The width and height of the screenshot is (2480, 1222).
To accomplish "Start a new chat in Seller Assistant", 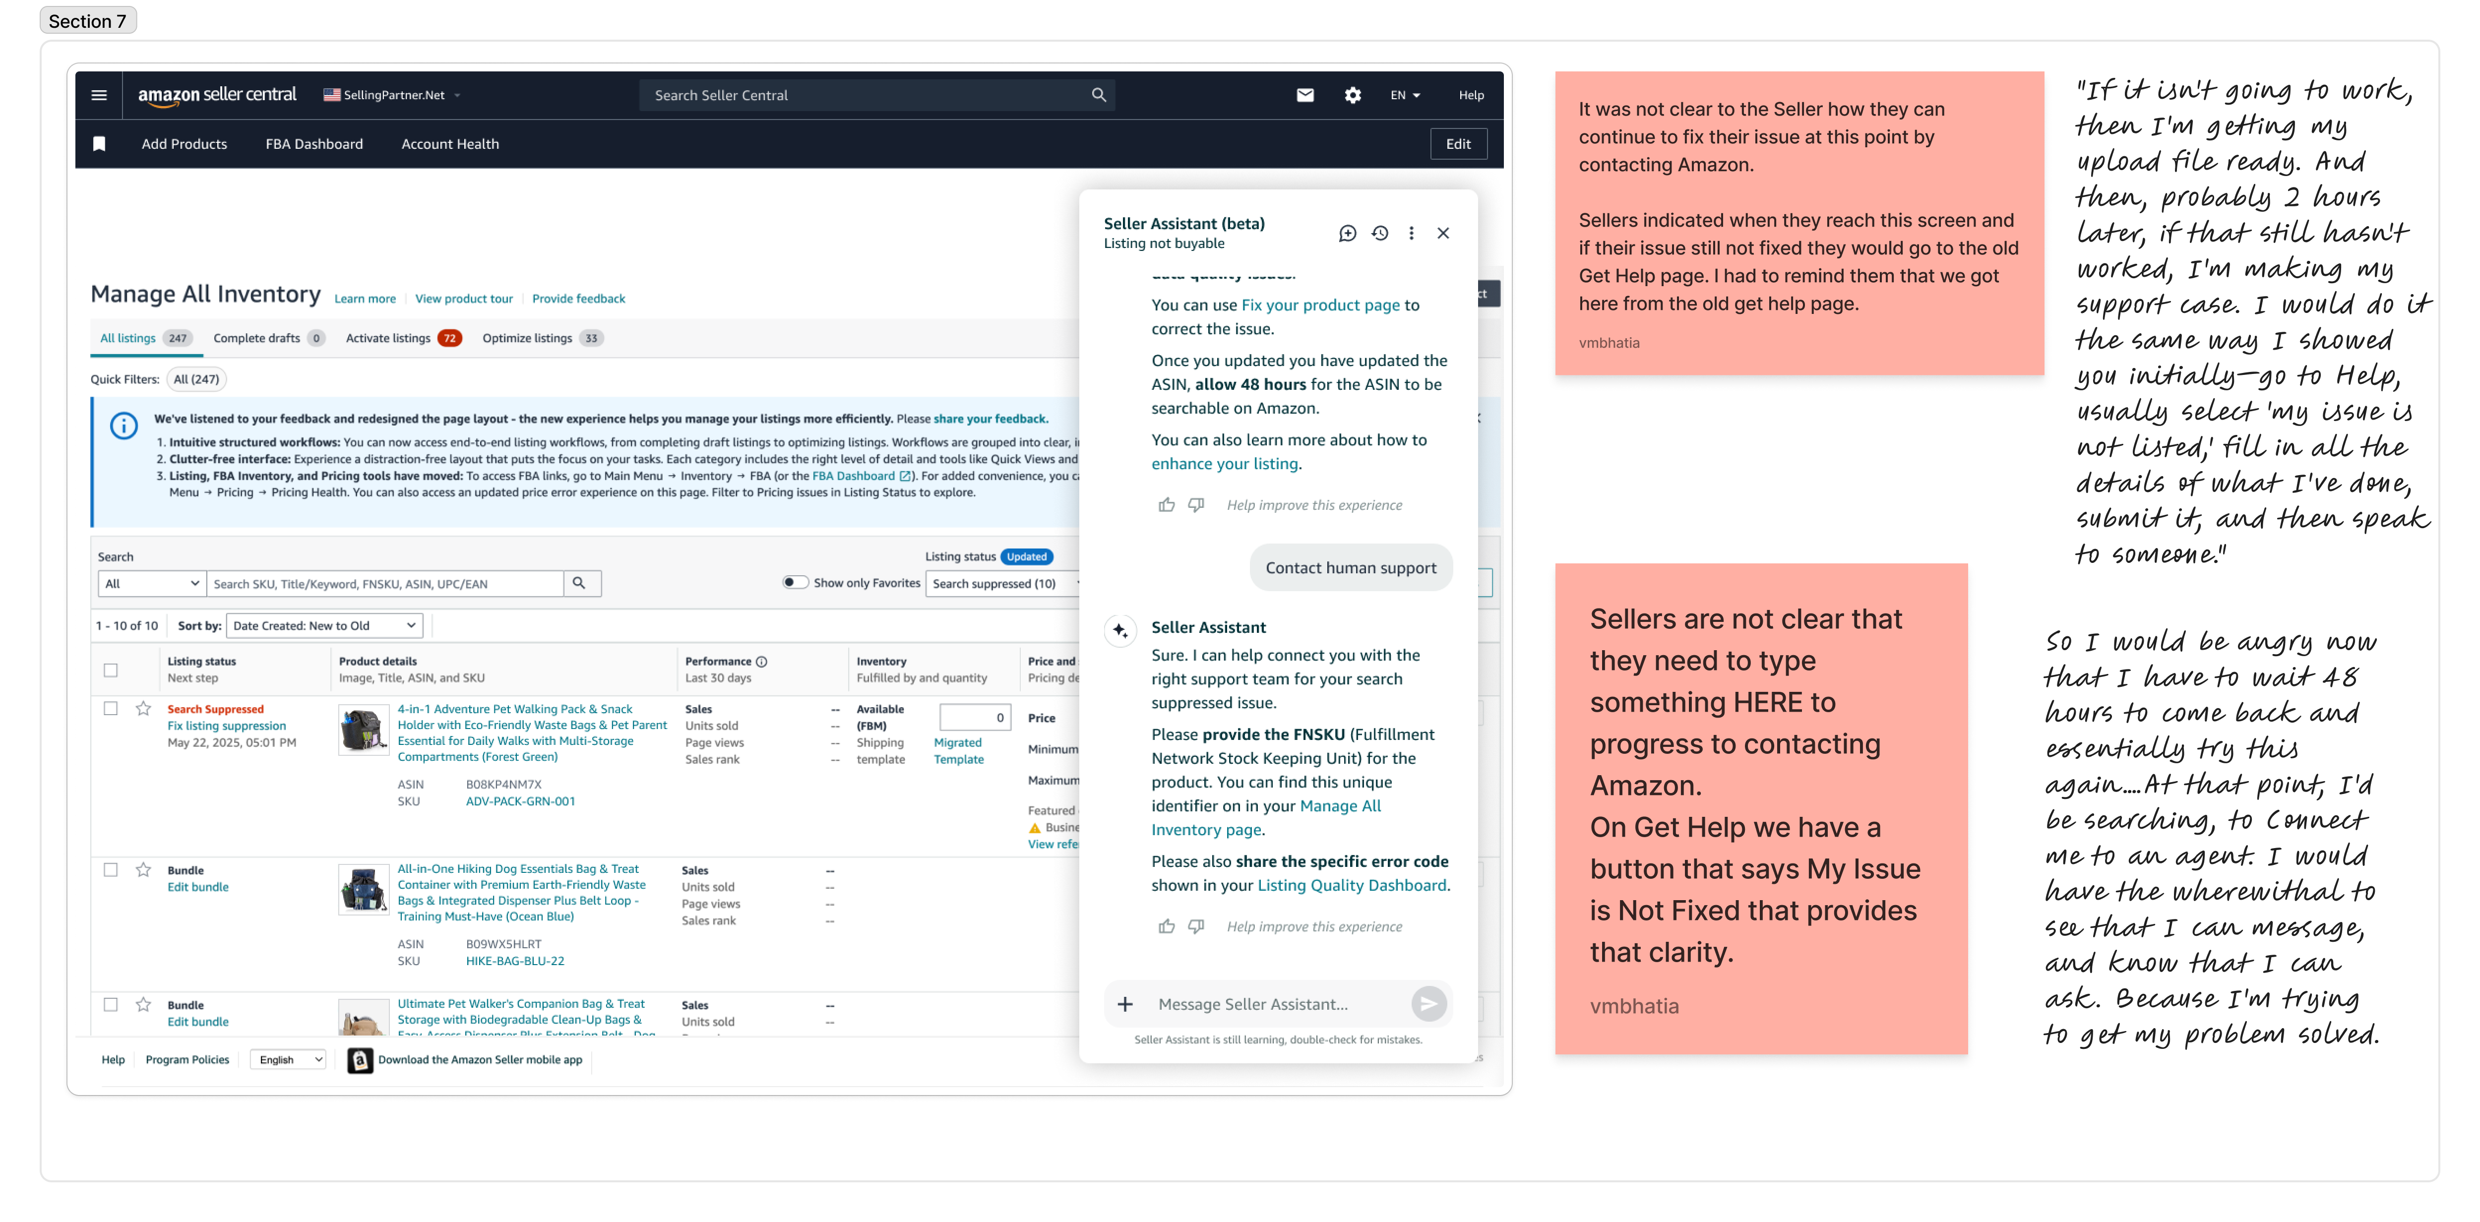I will point(1347,233).
